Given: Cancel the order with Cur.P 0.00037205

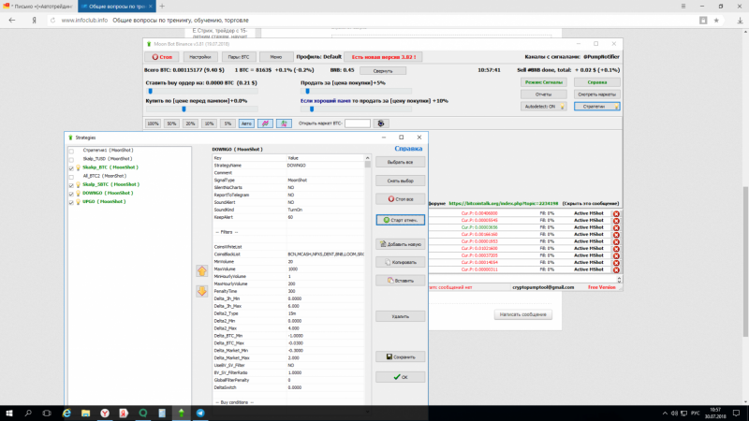Looking at the screenshot, I should pyautogui.click(x=616, y=255).
